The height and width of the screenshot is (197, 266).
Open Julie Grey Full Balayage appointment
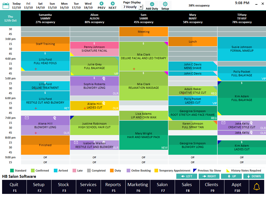pos(94,66)
